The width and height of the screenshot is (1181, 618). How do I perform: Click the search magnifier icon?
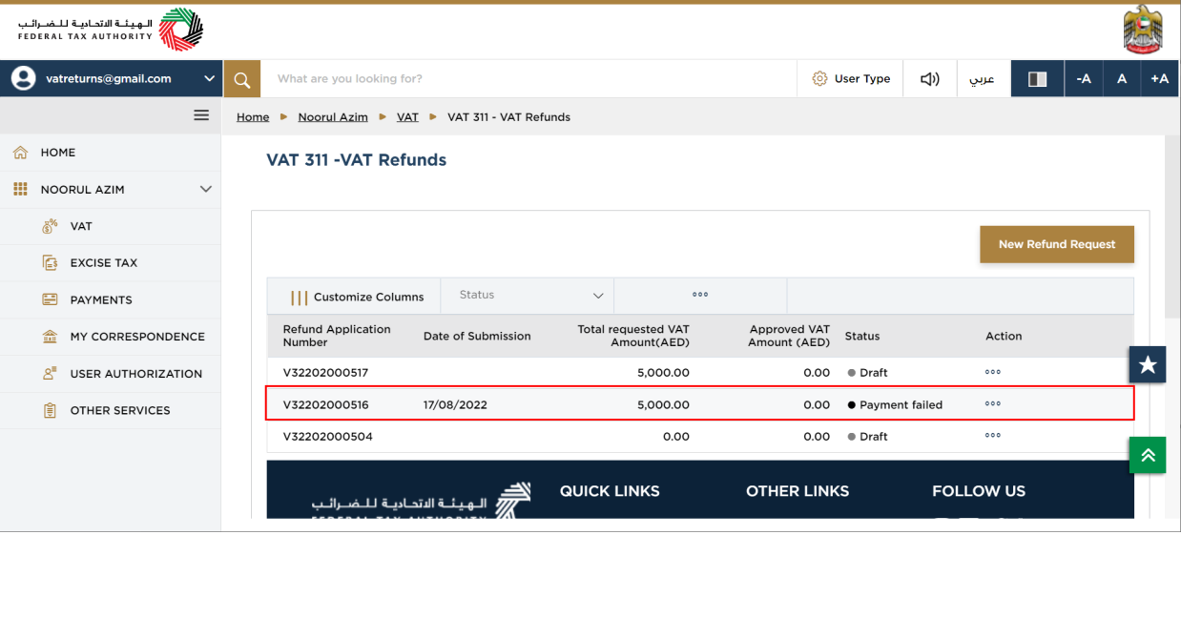(x=241, y=79)
